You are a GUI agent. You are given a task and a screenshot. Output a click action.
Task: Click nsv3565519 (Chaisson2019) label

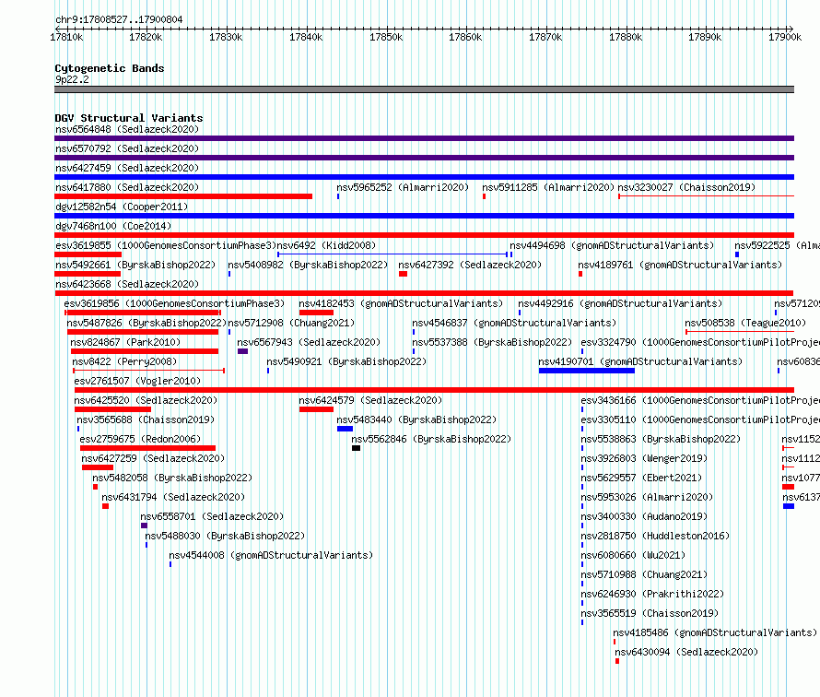click(x=650, y=613)
